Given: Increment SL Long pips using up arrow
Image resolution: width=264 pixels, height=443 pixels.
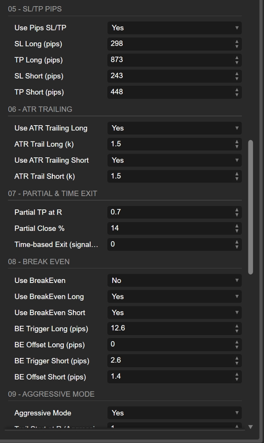Looking at the screenshot, I should (x=236, y=42).
